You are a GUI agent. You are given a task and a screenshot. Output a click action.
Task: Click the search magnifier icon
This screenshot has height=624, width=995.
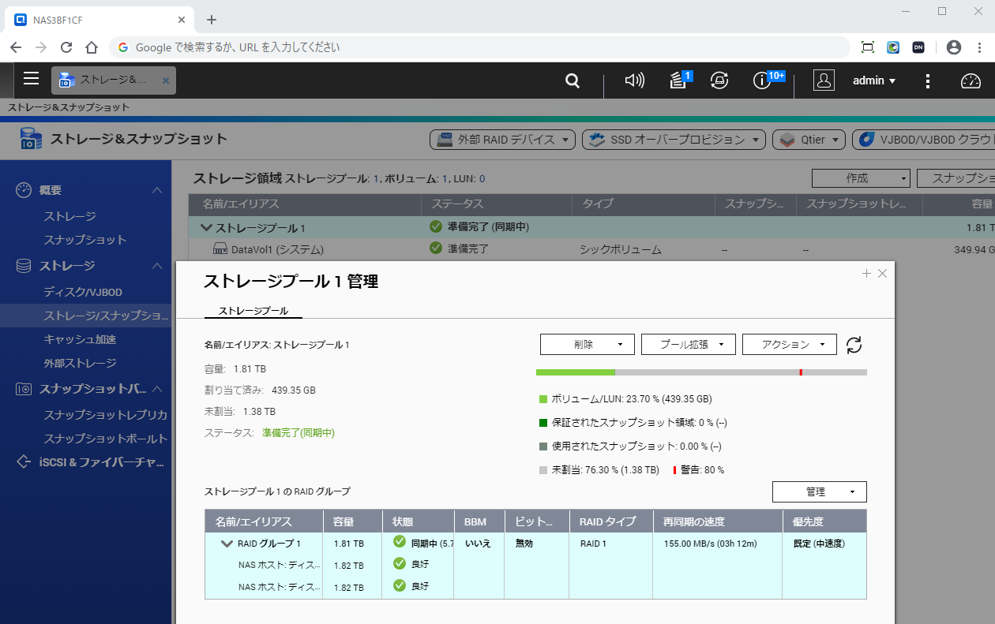pyautogui.click(x=573, y=80)
